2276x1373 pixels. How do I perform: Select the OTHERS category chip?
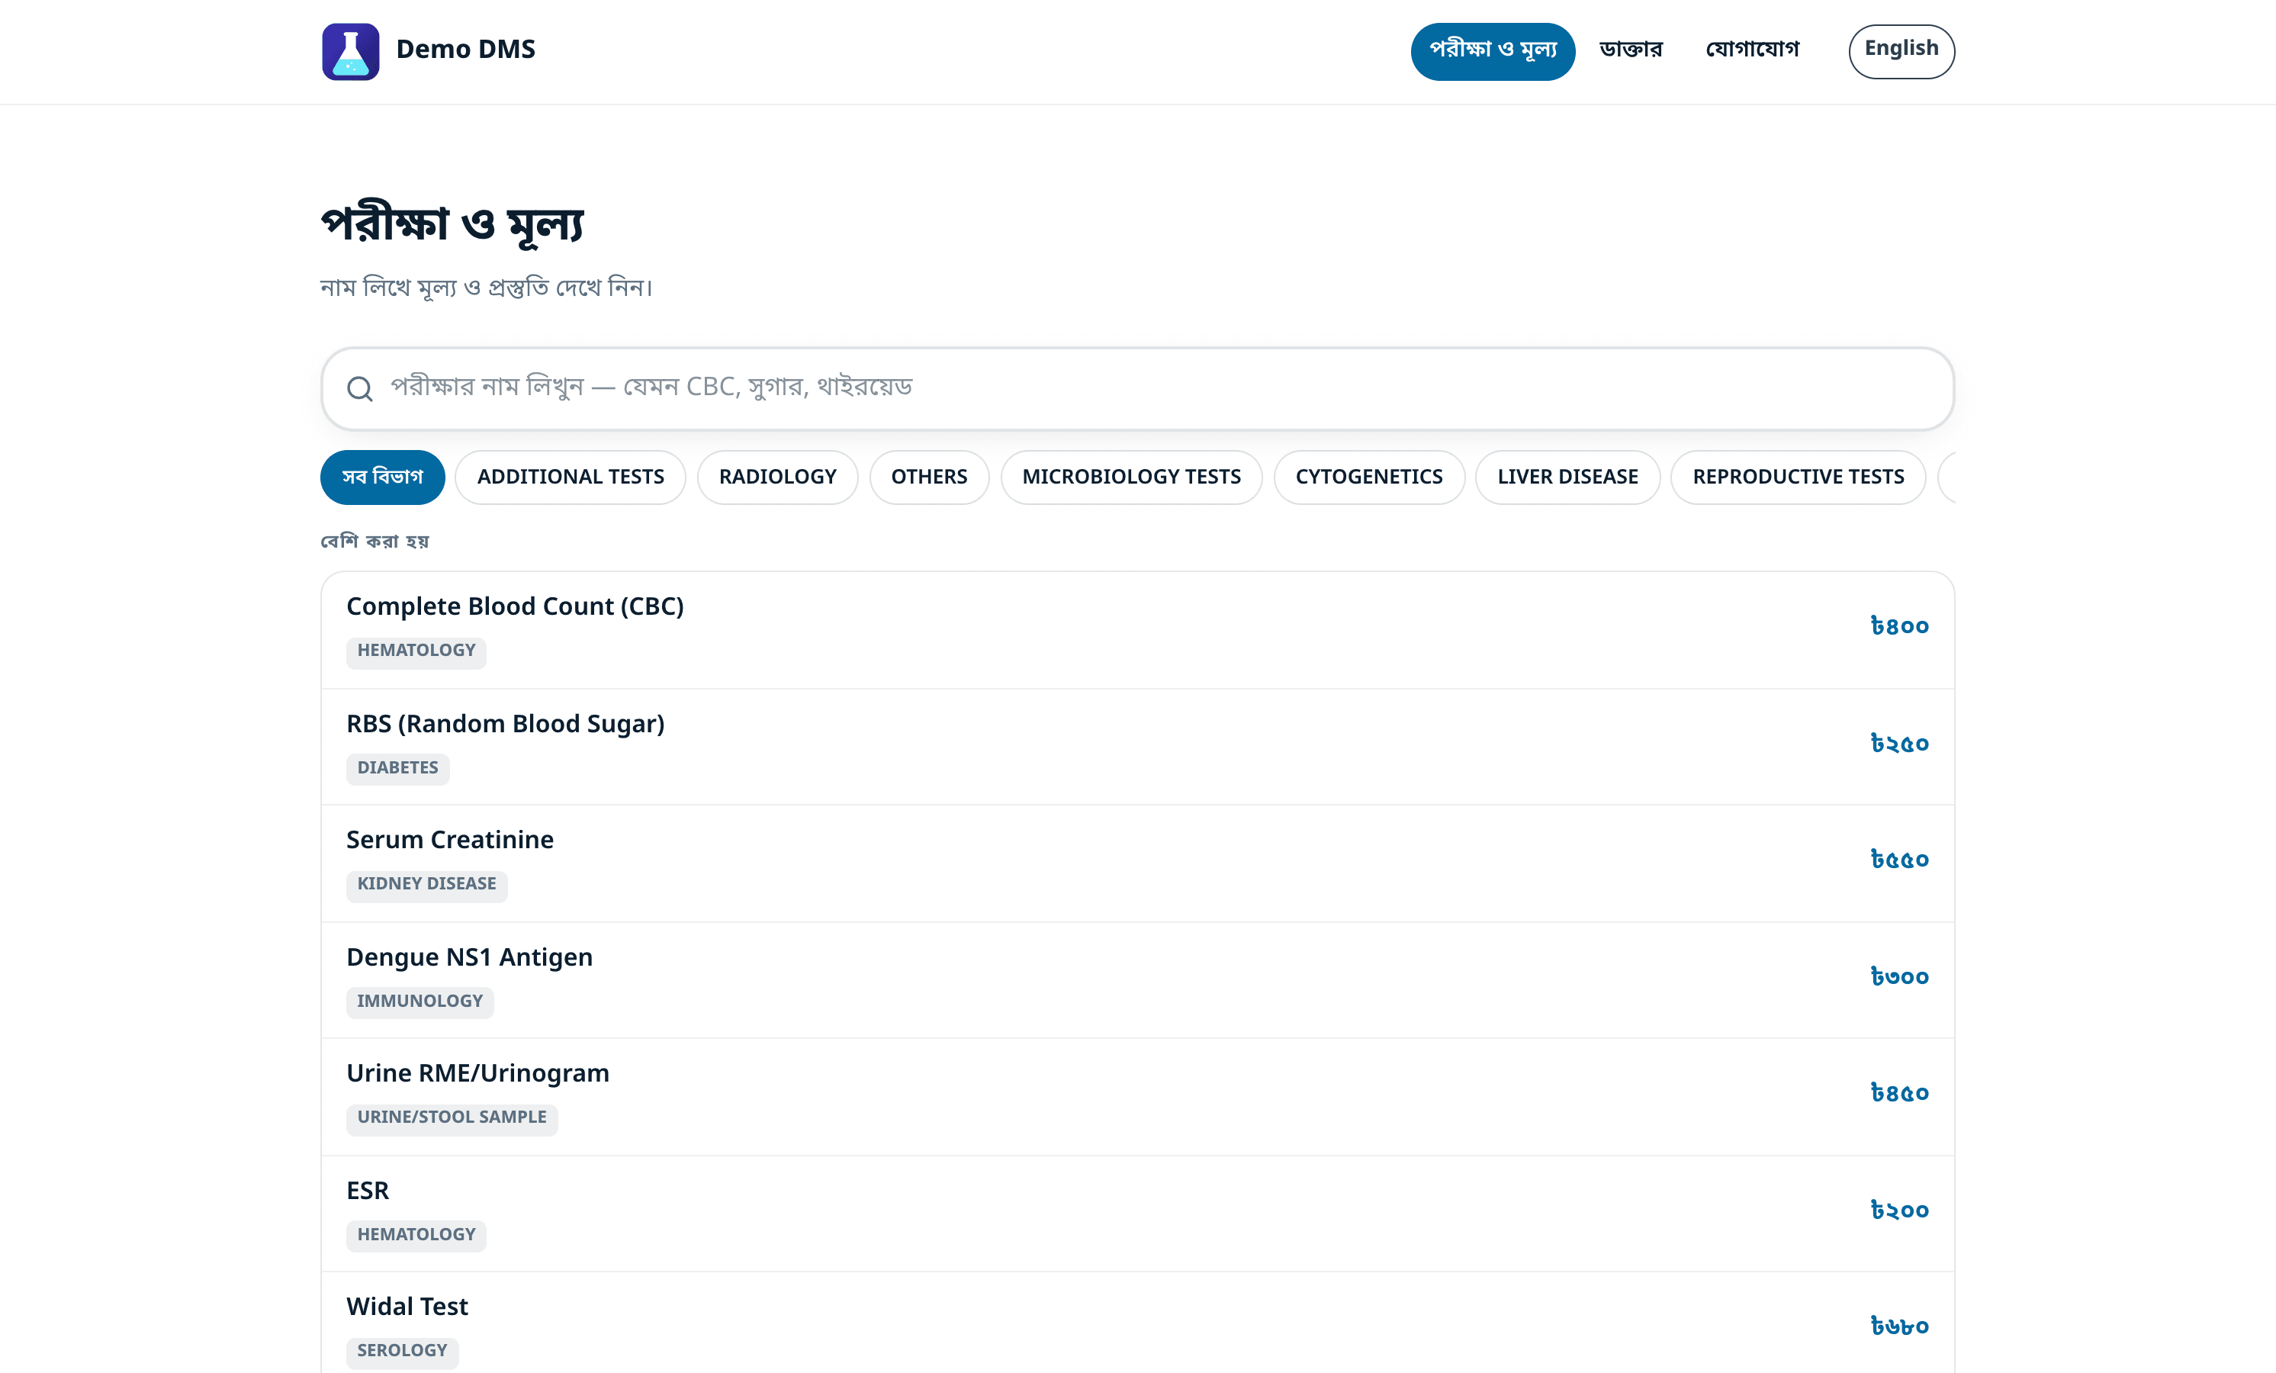tap(928, 477)
